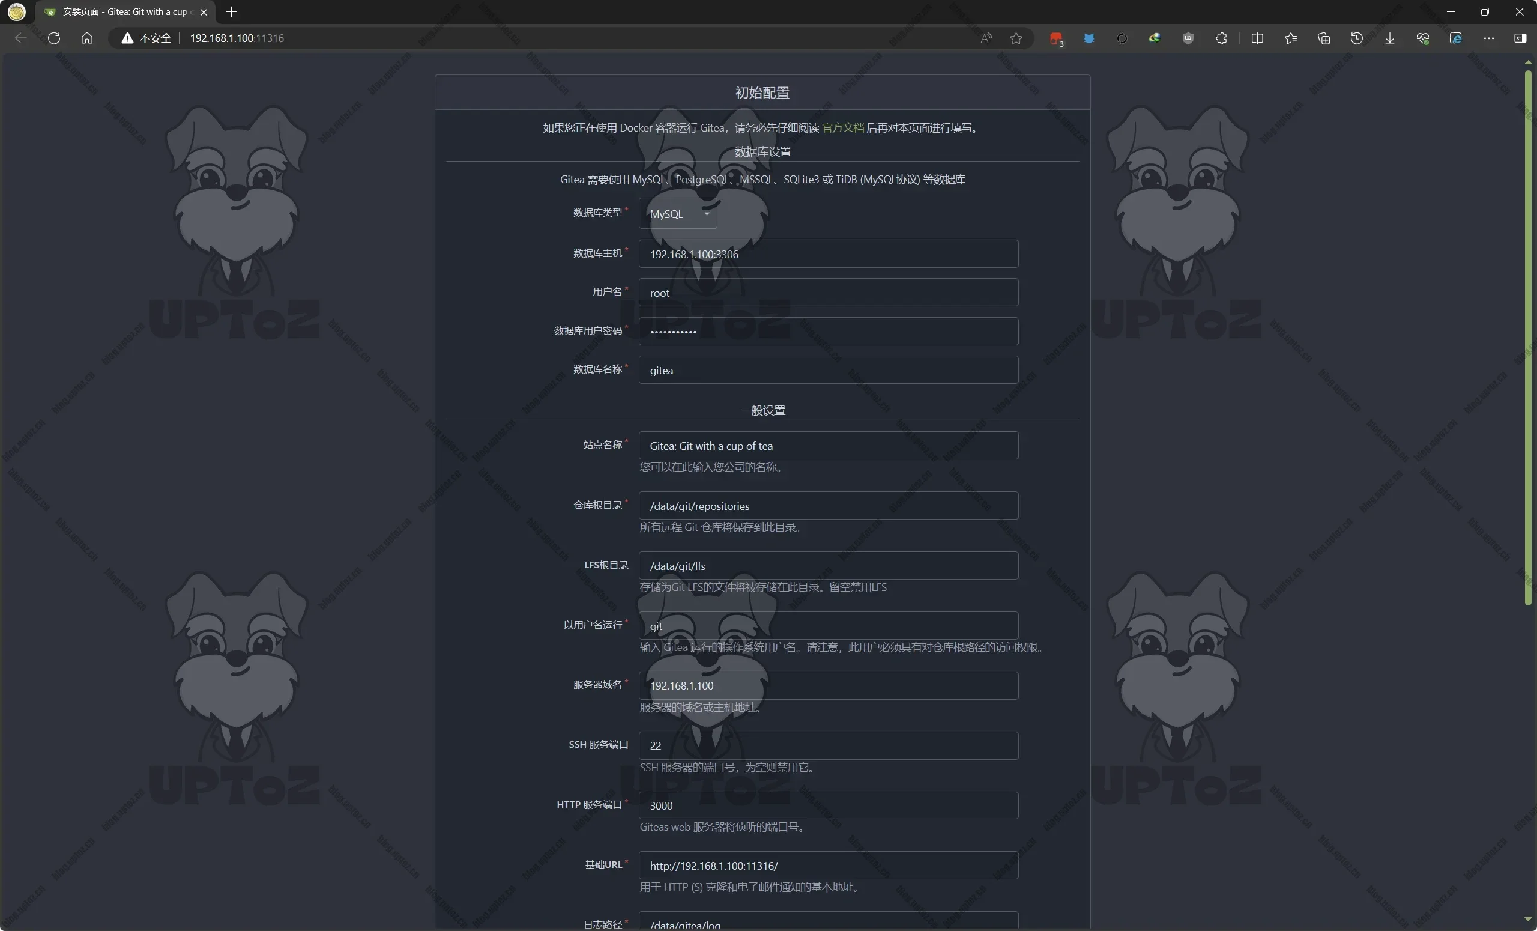This screenshot has height=931, width=1537.
Task: Open browser essentials heartbeat icon
Action: pos(1423,38)
